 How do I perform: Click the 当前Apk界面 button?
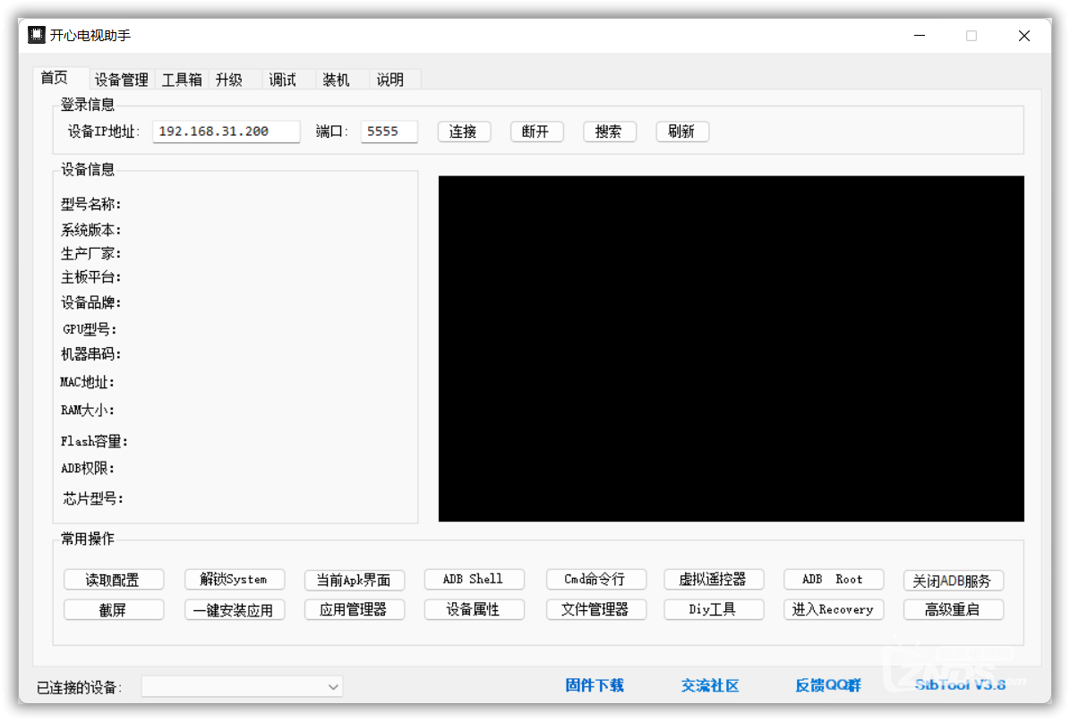coord(355,580)
